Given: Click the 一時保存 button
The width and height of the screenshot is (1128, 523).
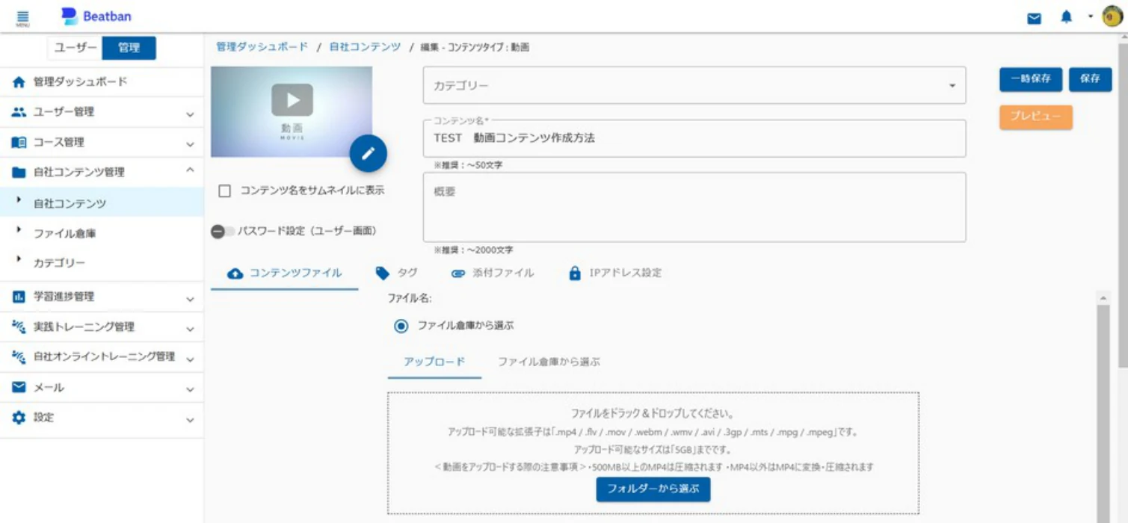Looking at the screenshot, I should pos(1031,79).
